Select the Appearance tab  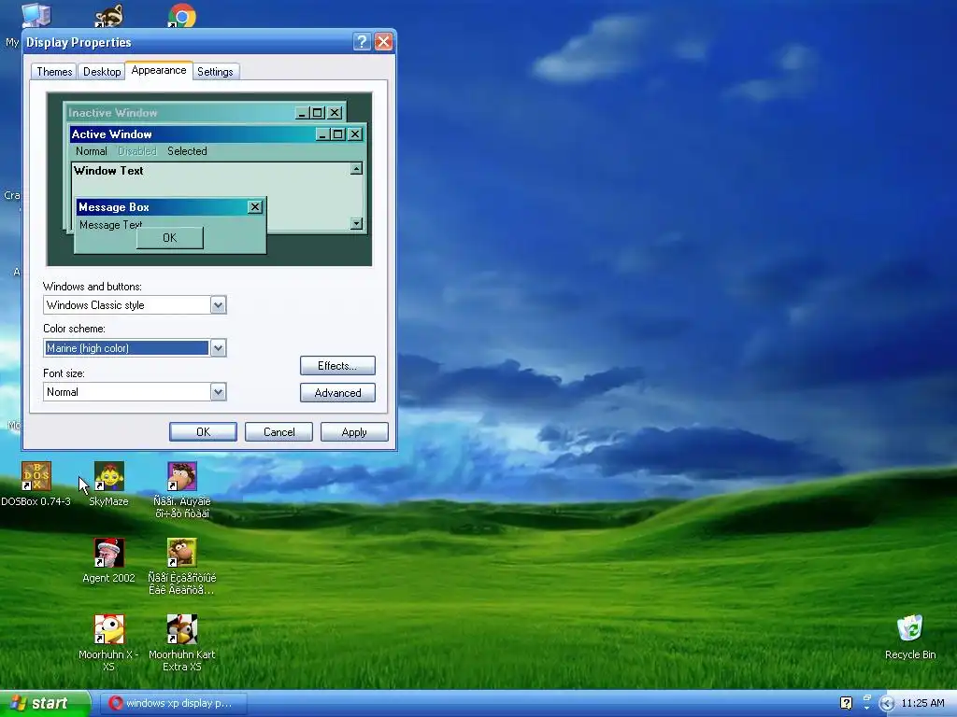[x=159, y=70]
